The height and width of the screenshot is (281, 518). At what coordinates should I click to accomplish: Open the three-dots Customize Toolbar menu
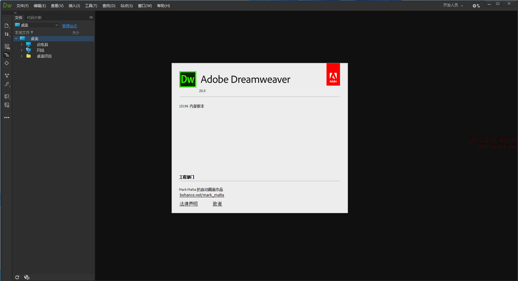point(7,117)
